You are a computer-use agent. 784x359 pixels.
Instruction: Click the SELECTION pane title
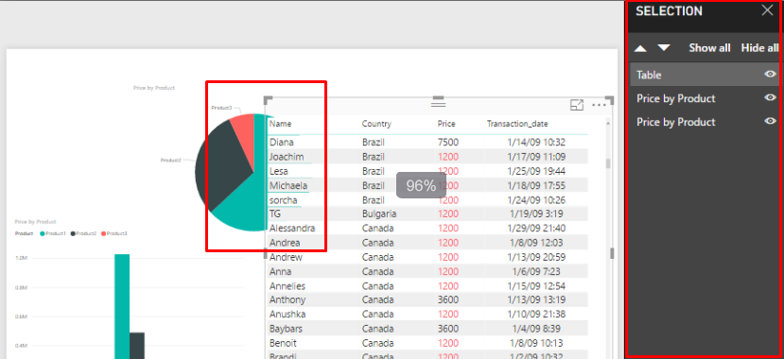tap(669, 11)
